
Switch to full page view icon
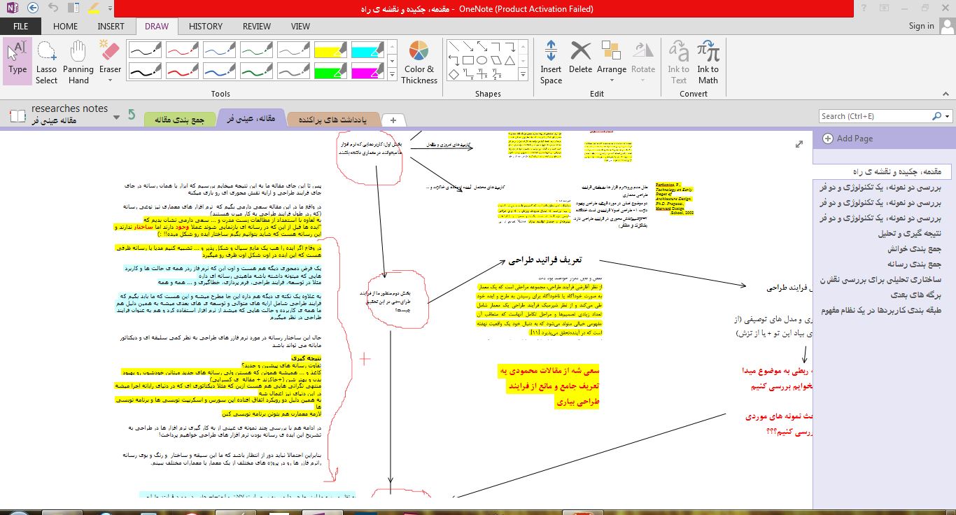(x=799, y=144)
